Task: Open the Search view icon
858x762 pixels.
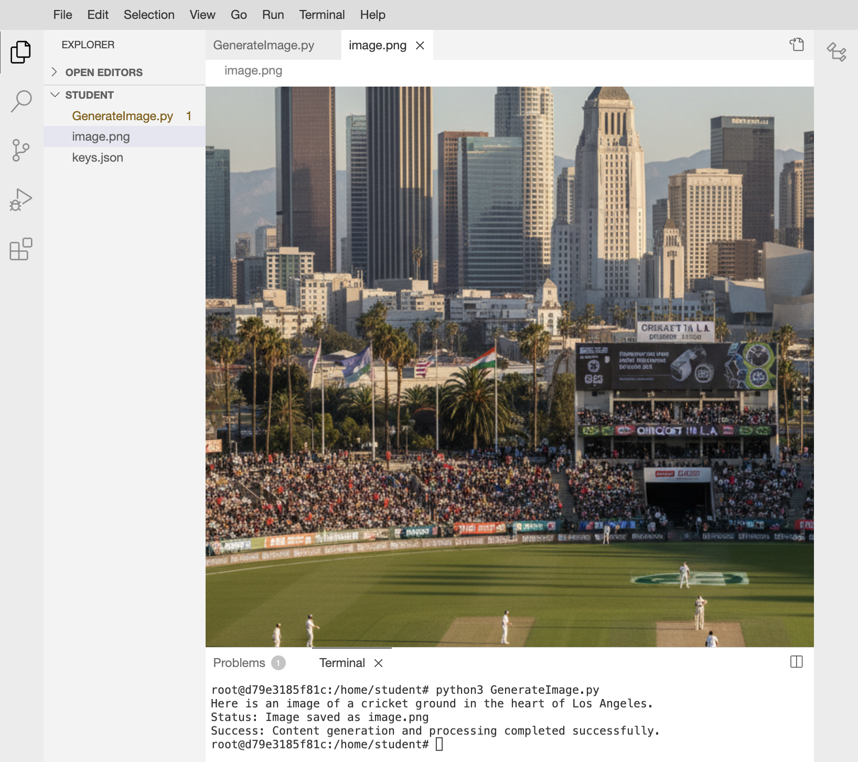Action: 21,101
